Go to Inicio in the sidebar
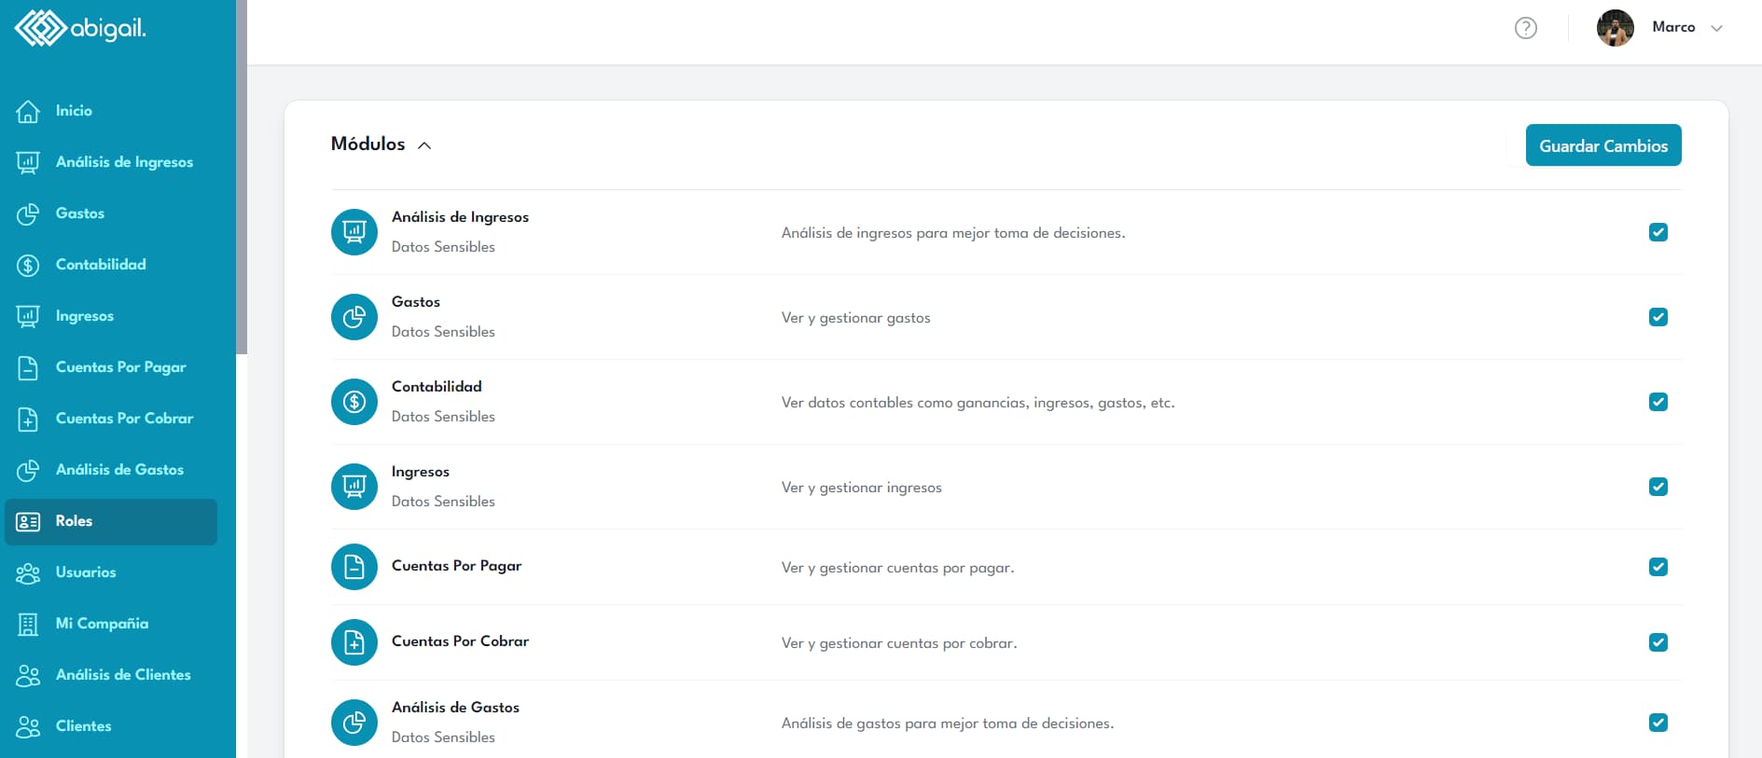 (x=74, y=111)
